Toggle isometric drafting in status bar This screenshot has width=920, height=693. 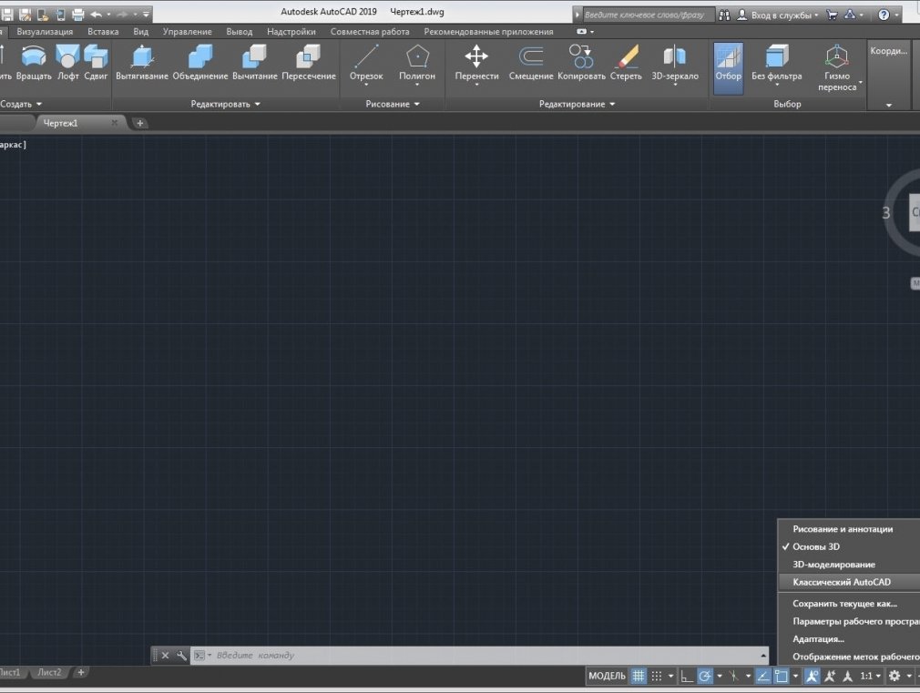(733, 676)
